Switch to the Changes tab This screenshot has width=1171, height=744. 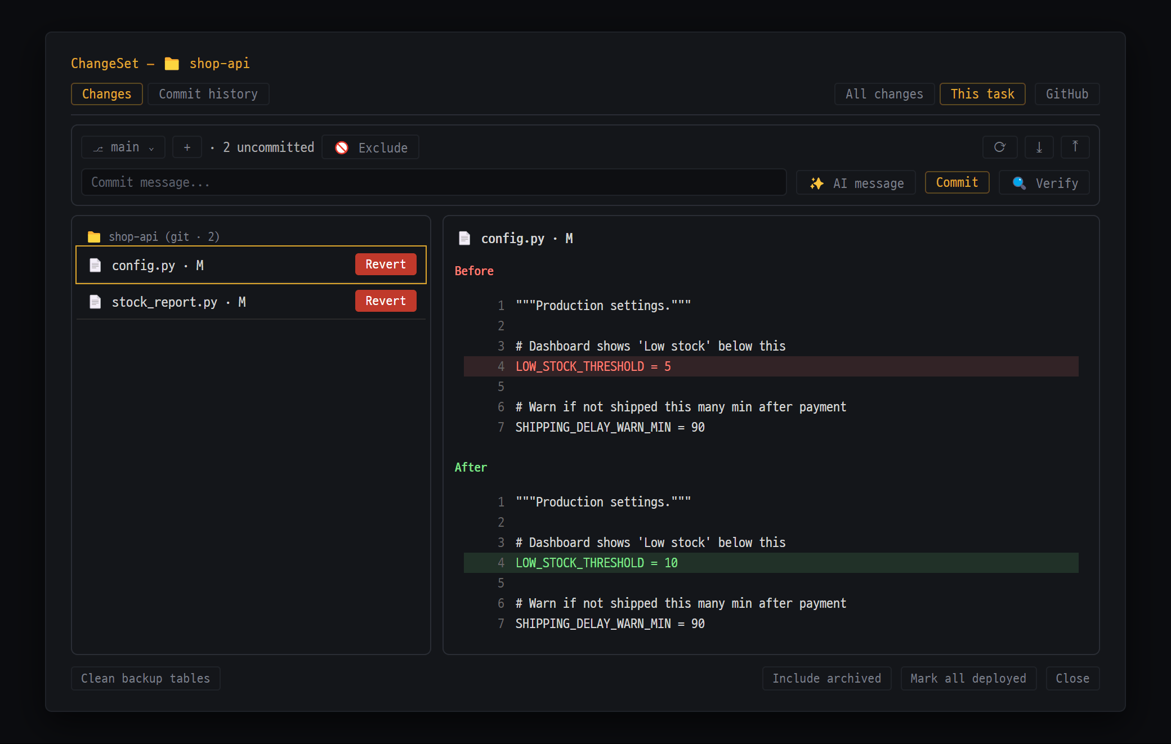tap(107, 94)
